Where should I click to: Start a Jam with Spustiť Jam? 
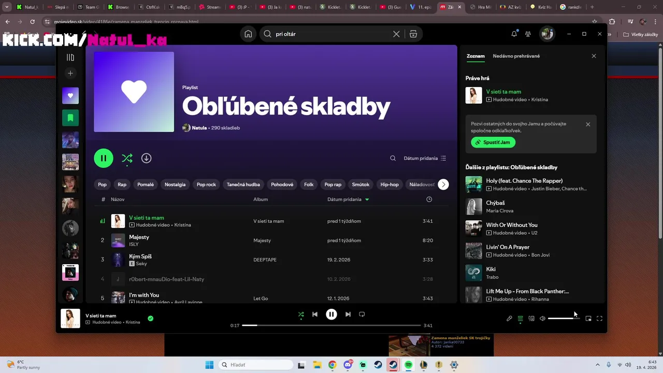click(493, 142)
